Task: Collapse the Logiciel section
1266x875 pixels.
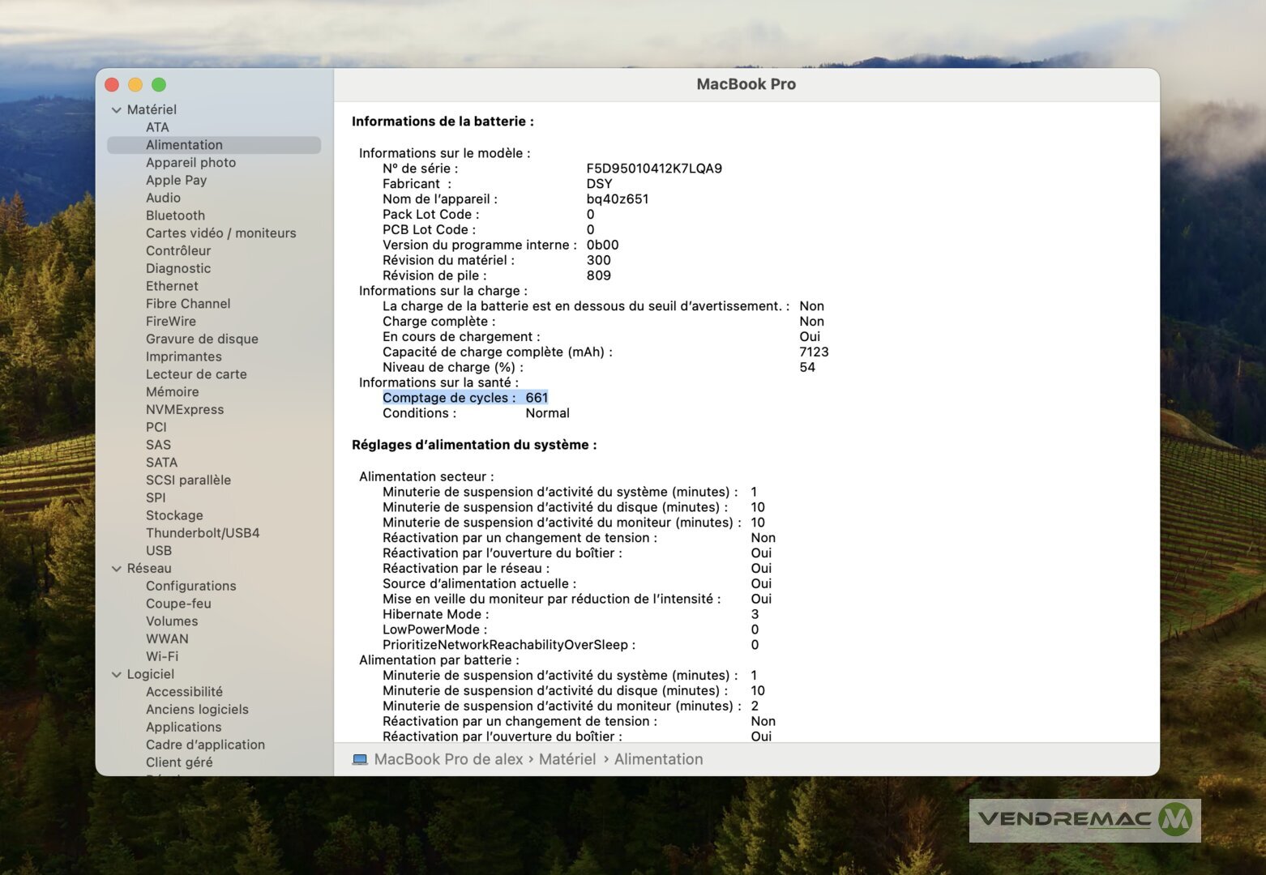Action: click(x=117, y=675)
